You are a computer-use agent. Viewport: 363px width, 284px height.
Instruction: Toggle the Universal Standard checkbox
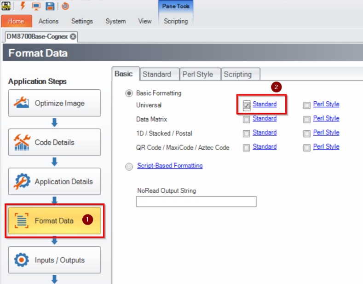pos(247,105)
